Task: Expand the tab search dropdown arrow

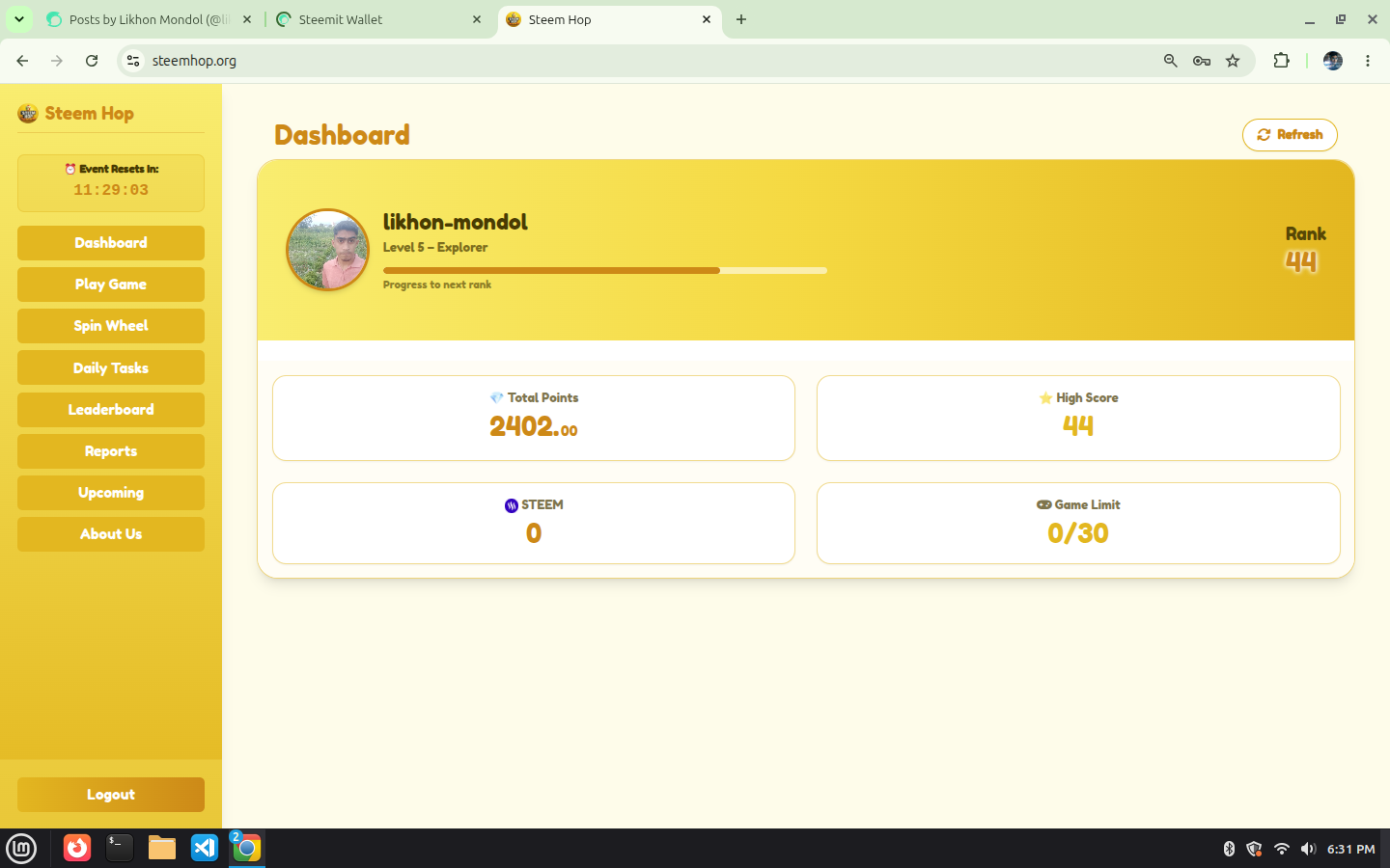Action: [x=19, y=19]
